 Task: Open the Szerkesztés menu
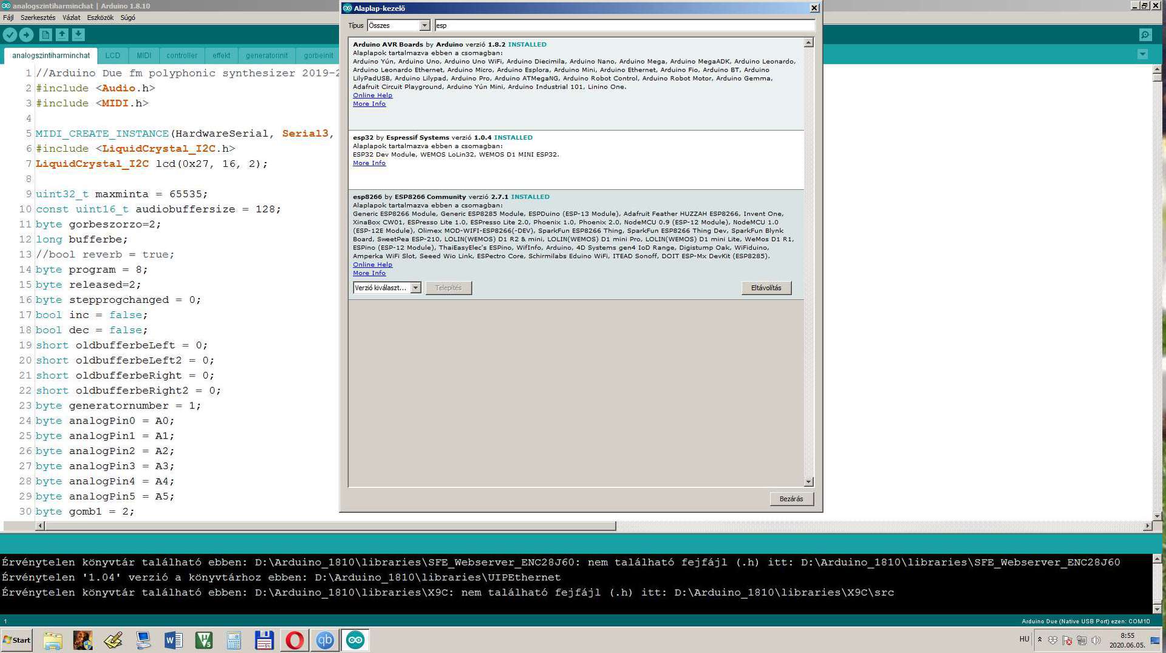coord(38,18)
